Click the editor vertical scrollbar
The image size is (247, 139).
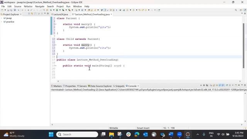244,46
